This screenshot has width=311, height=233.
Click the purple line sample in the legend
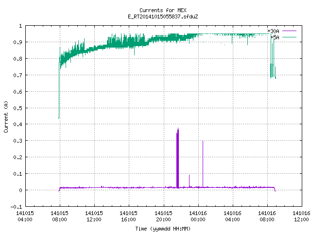point(289,31)
